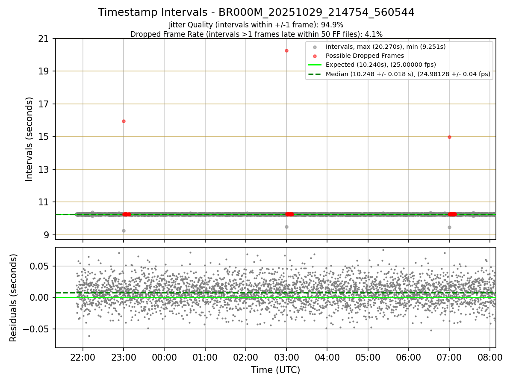Click the 21 tick label on Intervals axis
The height and width of the screenshot is (385, 513).
click(x=43, y=38)
